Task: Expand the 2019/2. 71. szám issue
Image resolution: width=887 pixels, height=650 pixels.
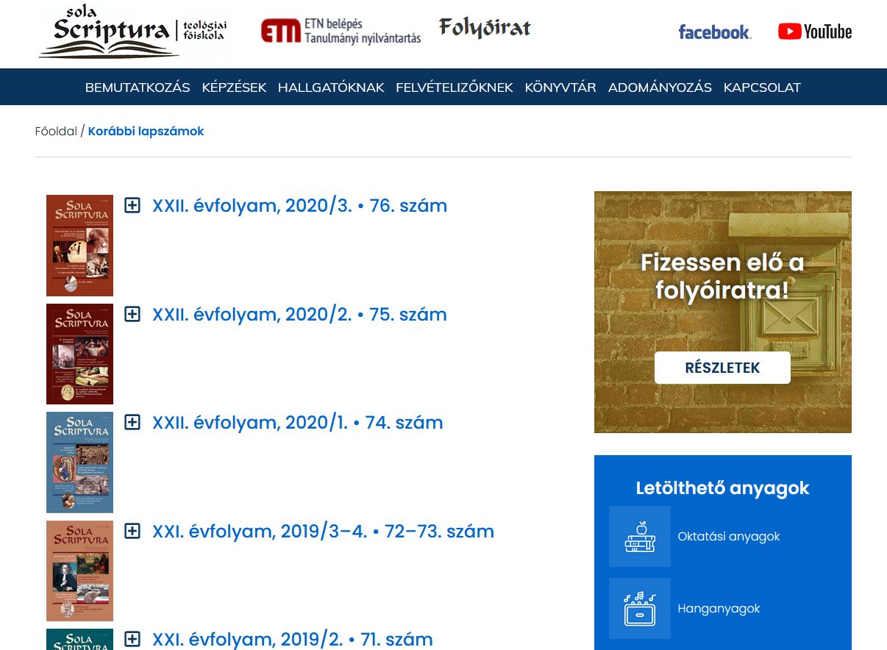Action: click(132, 639)
